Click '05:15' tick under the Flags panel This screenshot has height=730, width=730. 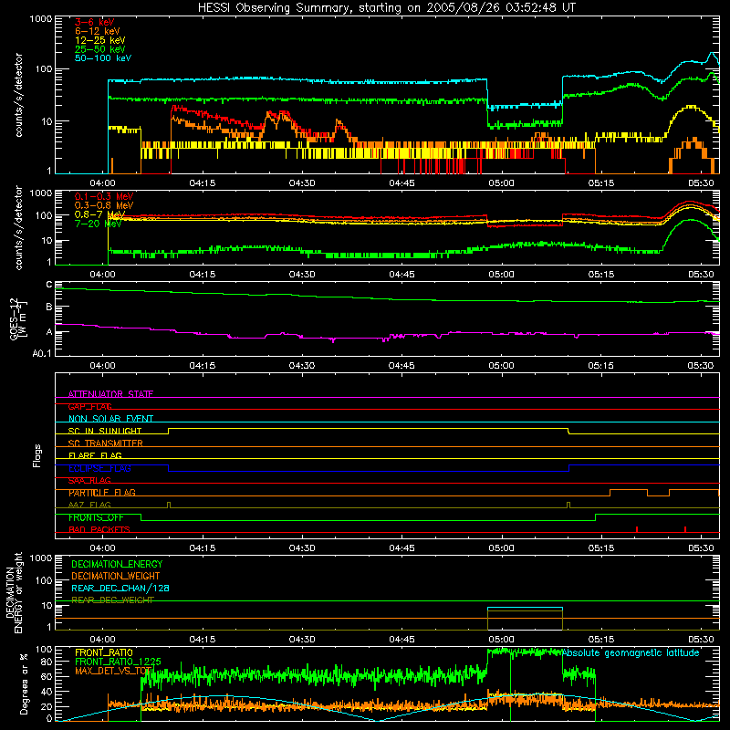(601, 548)
